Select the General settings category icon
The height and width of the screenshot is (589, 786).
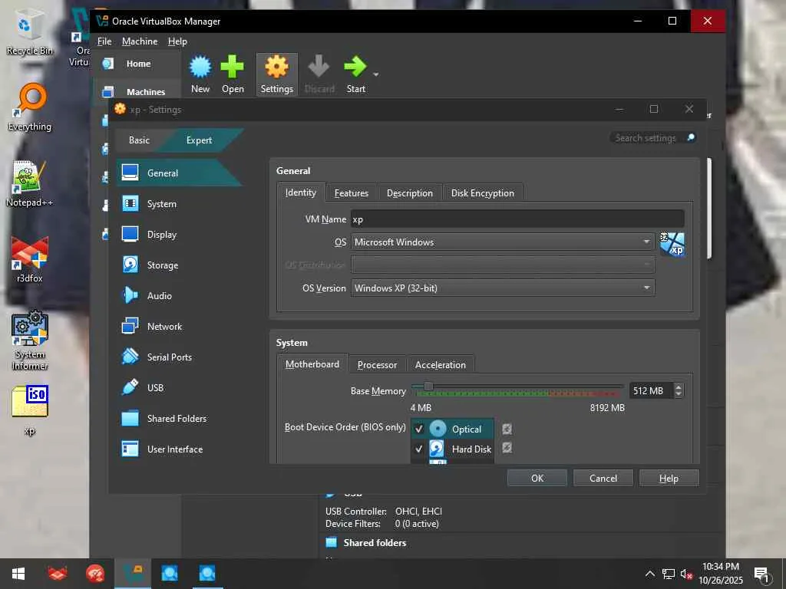130,173
